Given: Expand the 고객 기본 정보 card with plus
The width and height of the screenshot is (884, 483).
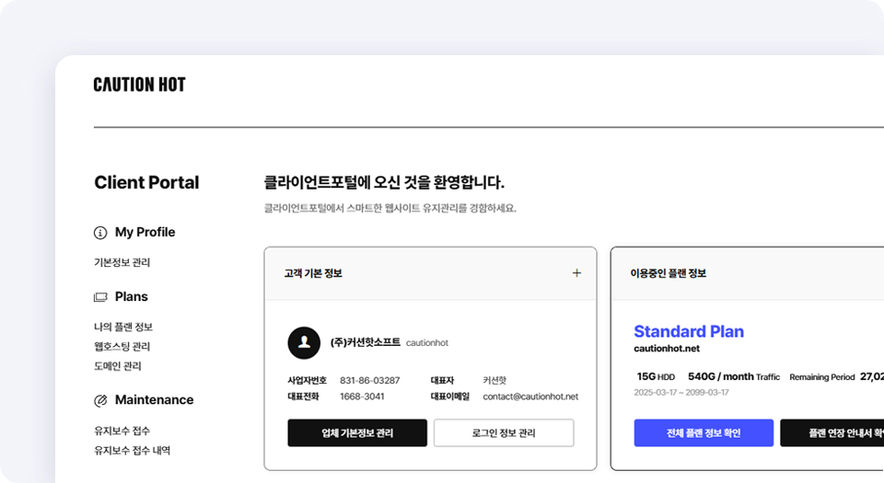Looking at the screenshot, I should 576,273.
